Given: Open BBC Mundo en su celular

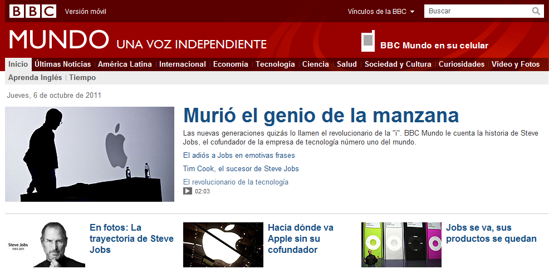Looking at the screenshot, I should point(434,46).
